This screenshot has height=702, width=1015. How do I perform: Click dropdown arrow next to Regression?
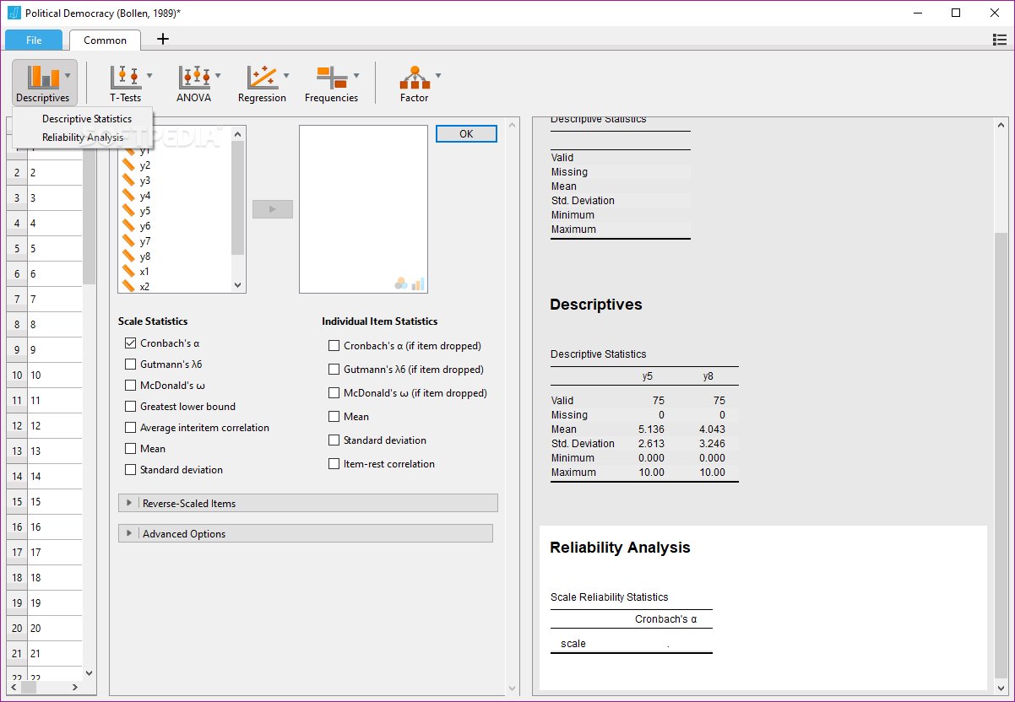pyautogui.click(x=286, y=76)
